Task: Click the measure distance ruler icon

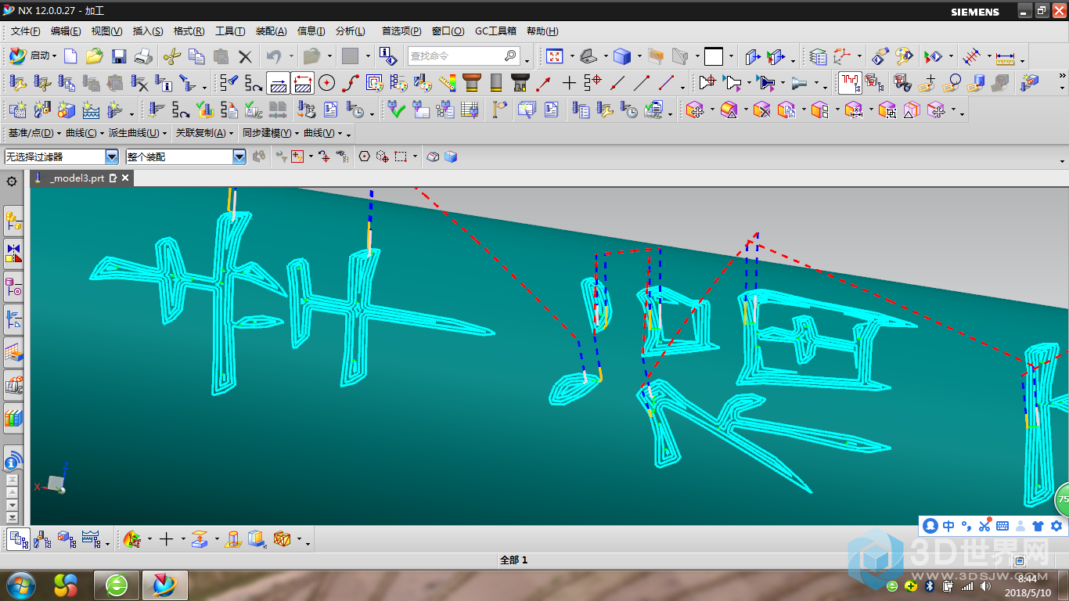Action: (x=1005, y=56)
